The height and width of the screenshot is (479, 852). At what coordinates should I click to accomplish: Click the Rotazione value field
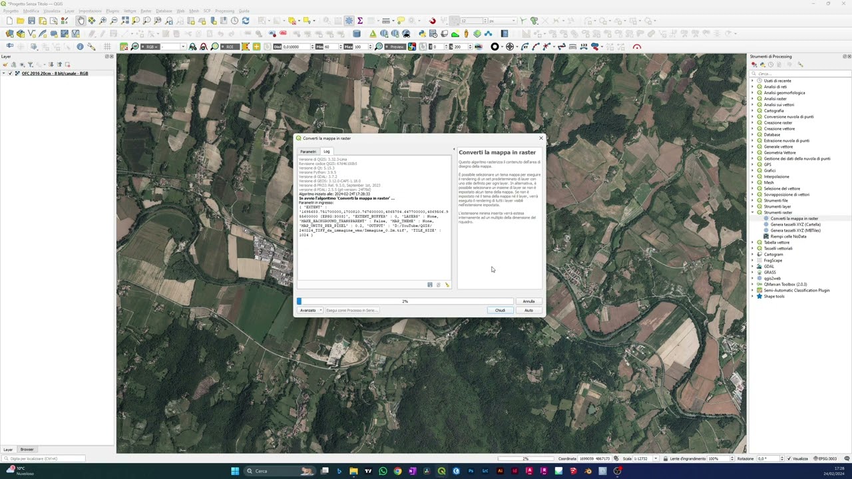tap(769, 458)
